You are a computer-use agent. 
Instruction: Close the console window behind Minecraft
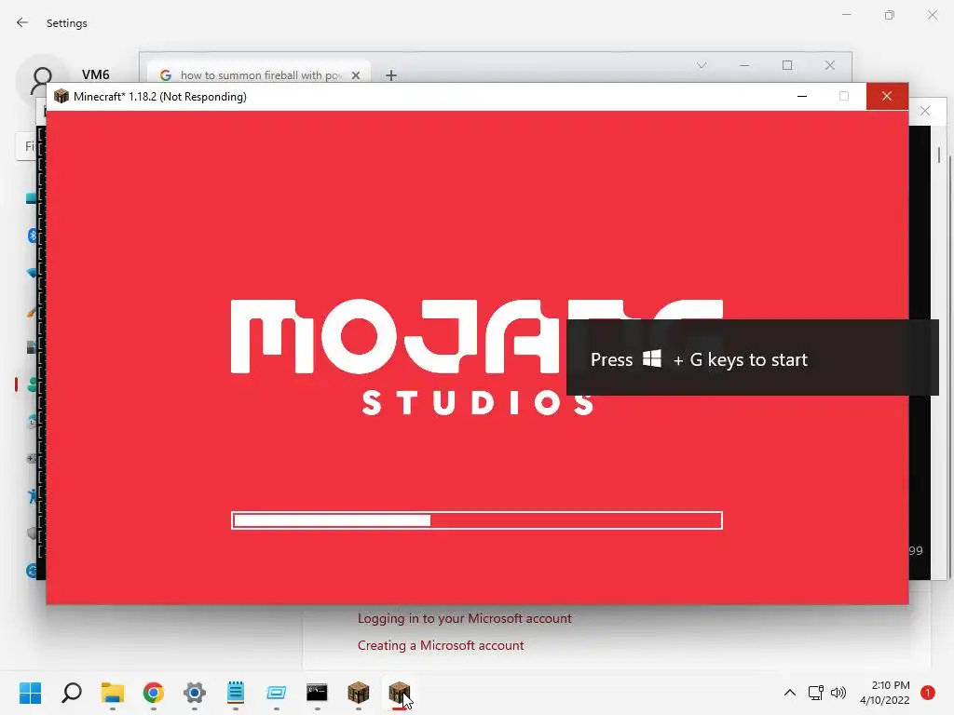click(x=925, y=111)
